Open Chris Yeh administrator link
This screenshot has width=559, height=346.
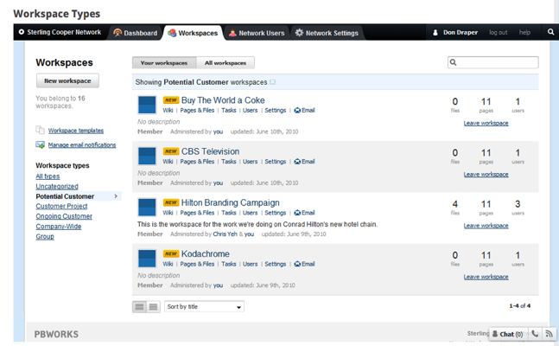click(x=225, y=234)
